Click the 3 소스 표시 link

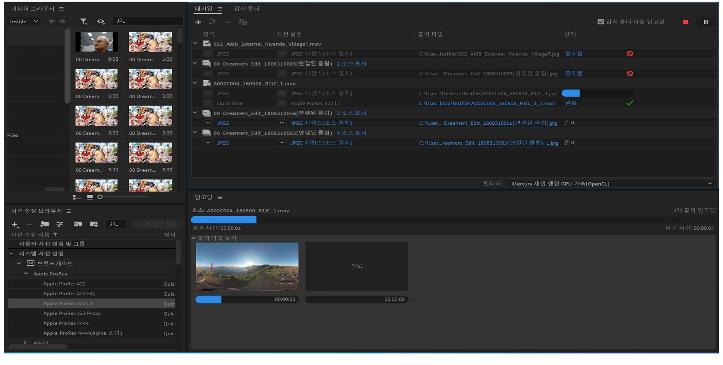click(x=351, y=113)
